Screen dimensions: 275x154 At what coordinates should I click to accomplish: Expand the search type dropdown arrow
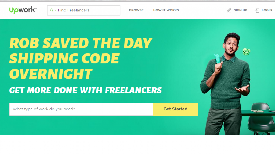coord(55,10)
